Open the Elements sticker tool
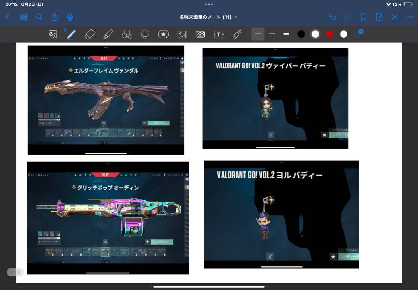The width and height of the screenshot is (418, 290). tap(164, 34)
